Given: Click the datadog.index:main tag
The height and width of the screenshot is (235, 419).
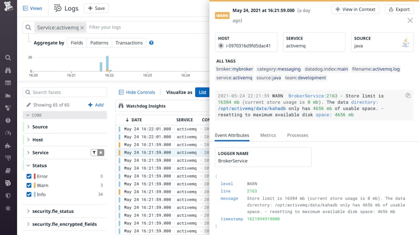Looking at the screenshot, I should click(x=326, y=69).
